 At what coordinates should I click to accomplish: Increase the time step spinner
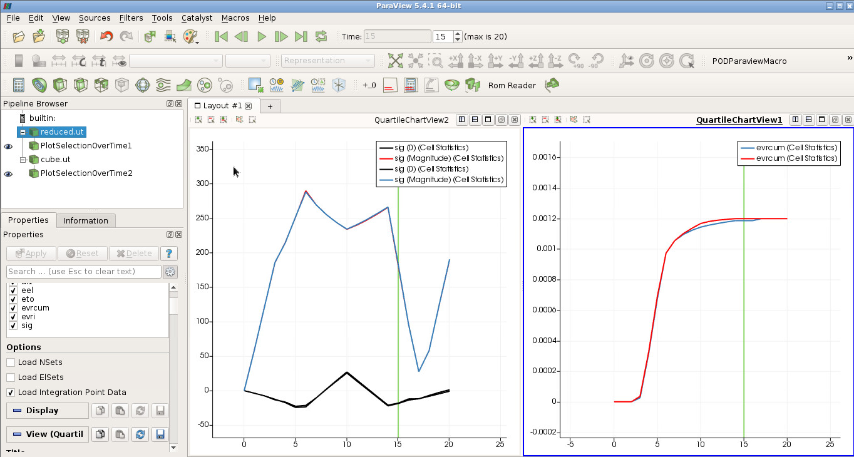tap(458, 33)
